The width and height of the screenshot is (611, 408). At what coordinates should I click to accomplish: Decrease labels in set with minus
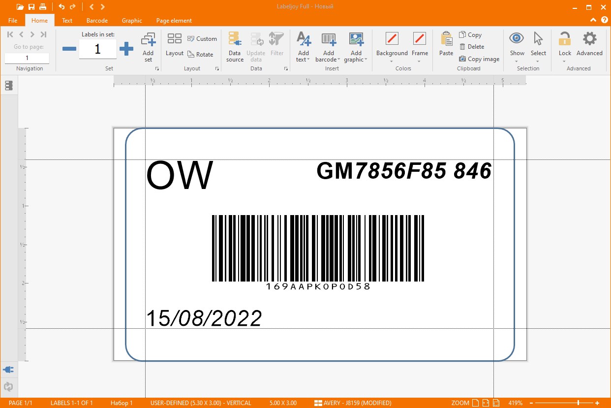(69, 49)
